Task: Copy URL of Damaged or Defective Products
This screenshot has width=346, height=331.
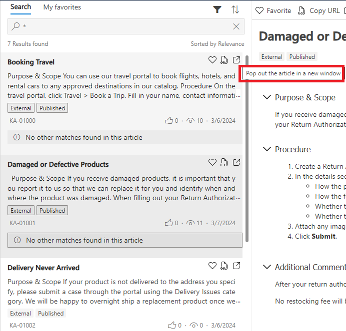Action: (224, 162)
